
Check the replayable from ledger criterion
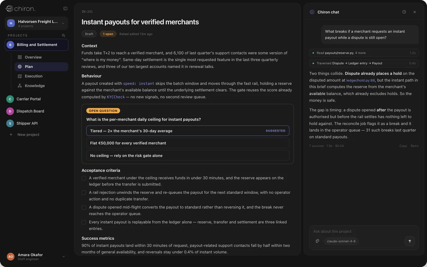click(x=84, y=222)
